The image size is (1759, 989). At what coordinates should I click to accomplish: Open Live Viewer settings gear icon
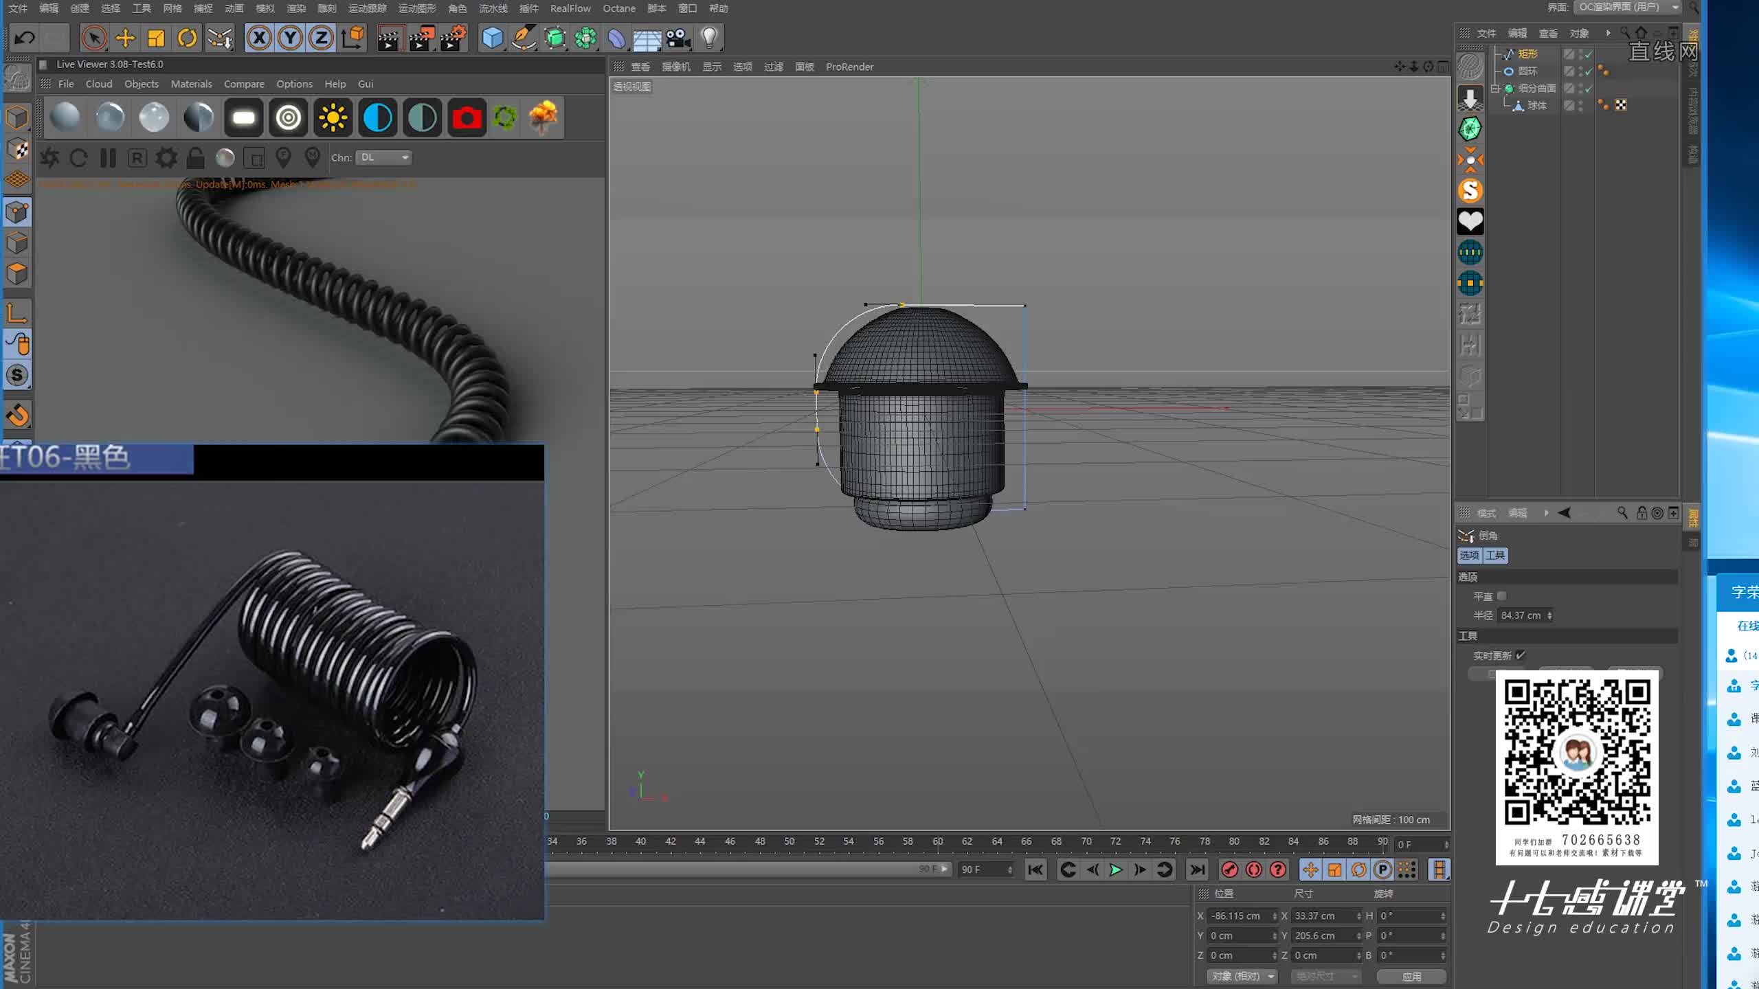(166, 158)
